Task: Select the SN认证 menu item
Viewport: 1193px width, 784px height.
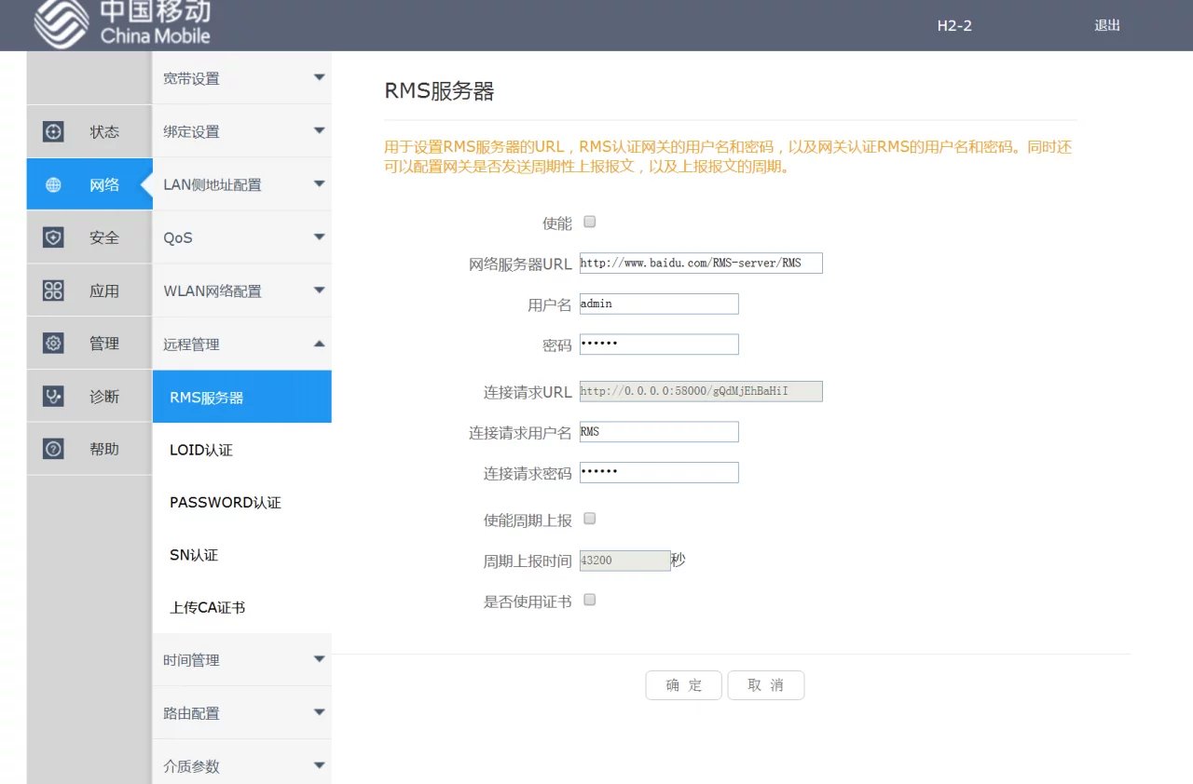Action: coord(241,555)
